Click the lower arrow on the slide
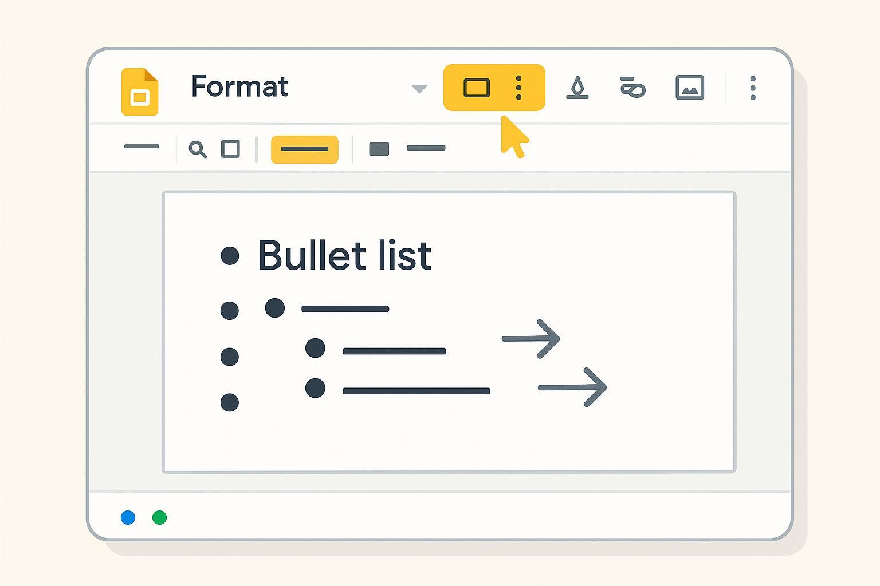The image size is (880, 586). point(572,387)
